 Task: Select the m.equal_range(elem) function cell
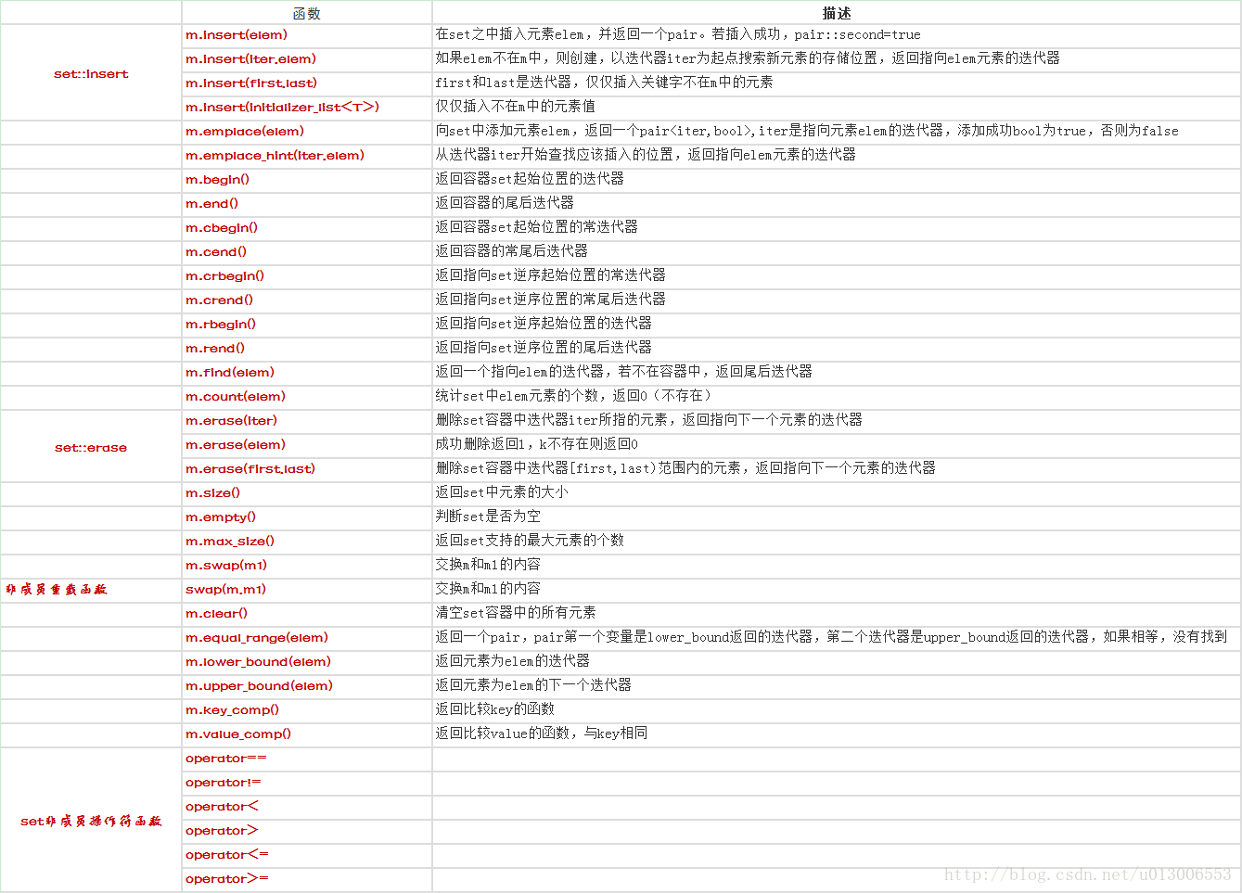point(307,638)
